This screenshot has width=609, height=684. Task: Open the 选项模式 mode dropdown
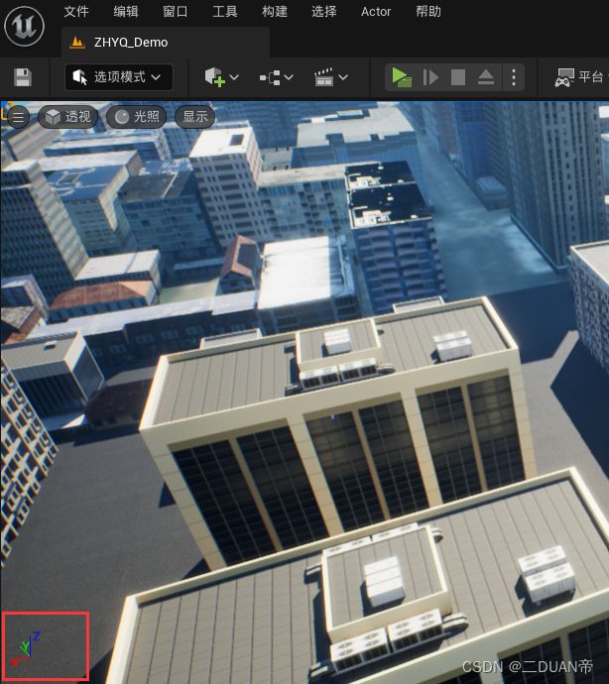tap(119, 77)
